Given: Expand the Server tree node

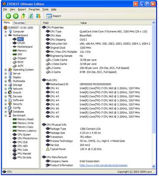Looking at the screenshot, I should 6,73.
